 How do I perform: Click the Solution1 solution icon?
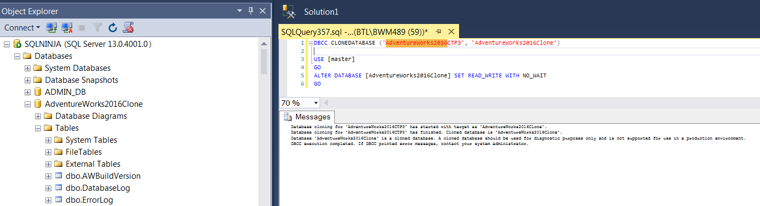[x=289, y=11]
